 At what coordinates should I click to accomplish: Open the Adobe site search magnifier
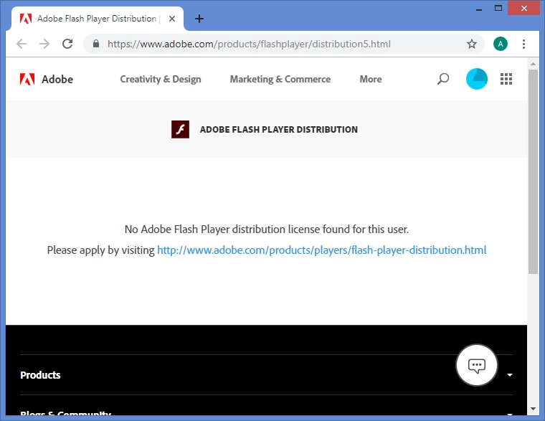tap(443, 79)
